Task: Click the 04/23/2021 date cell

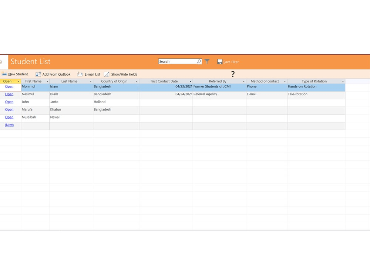Action: [166, 88]
